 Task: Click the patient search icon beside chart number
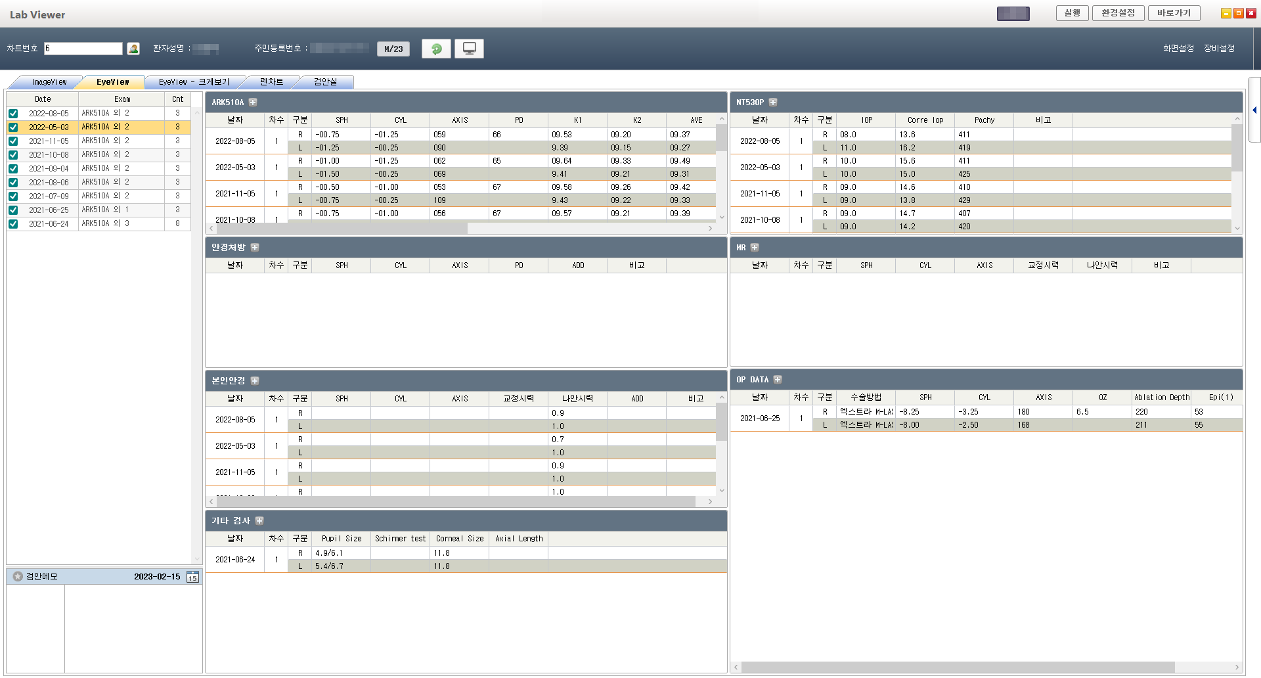[133, 49]
